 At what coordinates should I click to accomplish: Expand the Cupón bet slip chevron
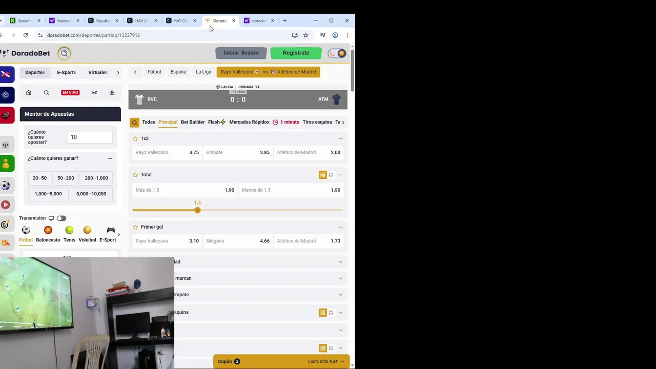(x=342, y=361)
